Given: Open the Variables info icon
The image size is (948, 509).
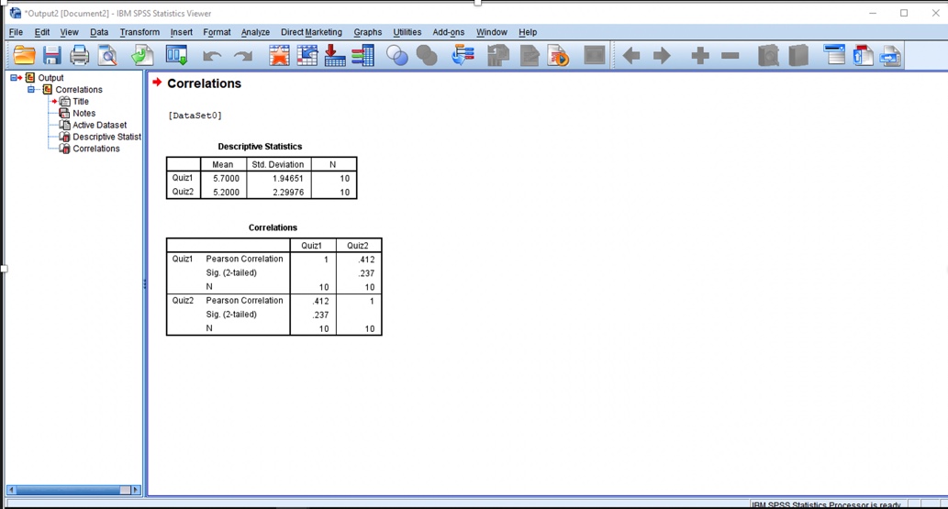Looking at the screenshot, I should coord(362,56).
